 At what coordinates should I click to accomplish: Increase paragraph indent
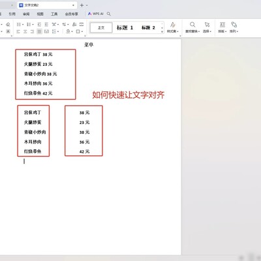(x=46, y=24)
